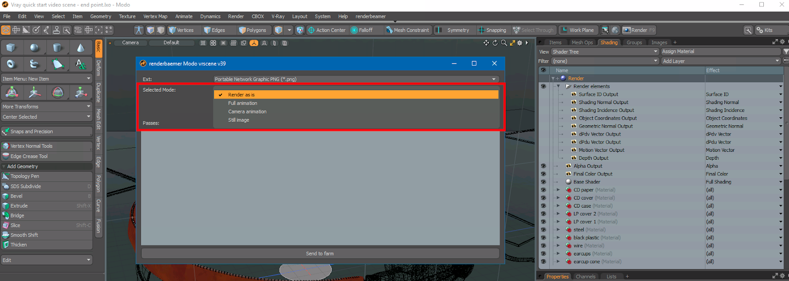Click the Bevel tool

pyautogui.click(x=46, y=196)
